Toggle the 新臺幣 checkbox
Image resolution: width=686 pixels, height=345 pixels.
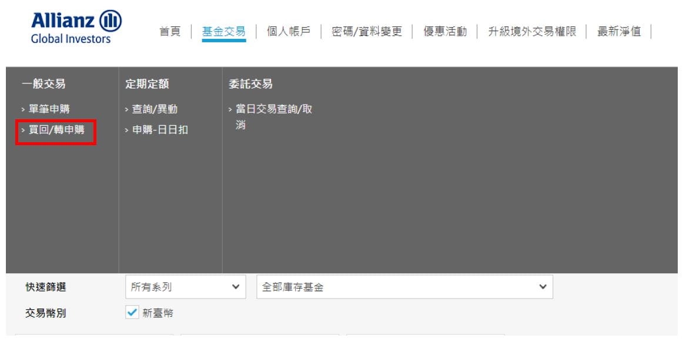tap(132, 312)
